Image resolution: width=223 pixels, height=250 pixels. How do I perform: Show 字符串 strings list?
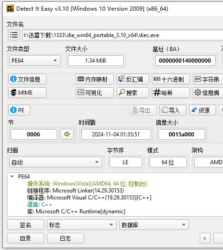(x=208, y=79)
